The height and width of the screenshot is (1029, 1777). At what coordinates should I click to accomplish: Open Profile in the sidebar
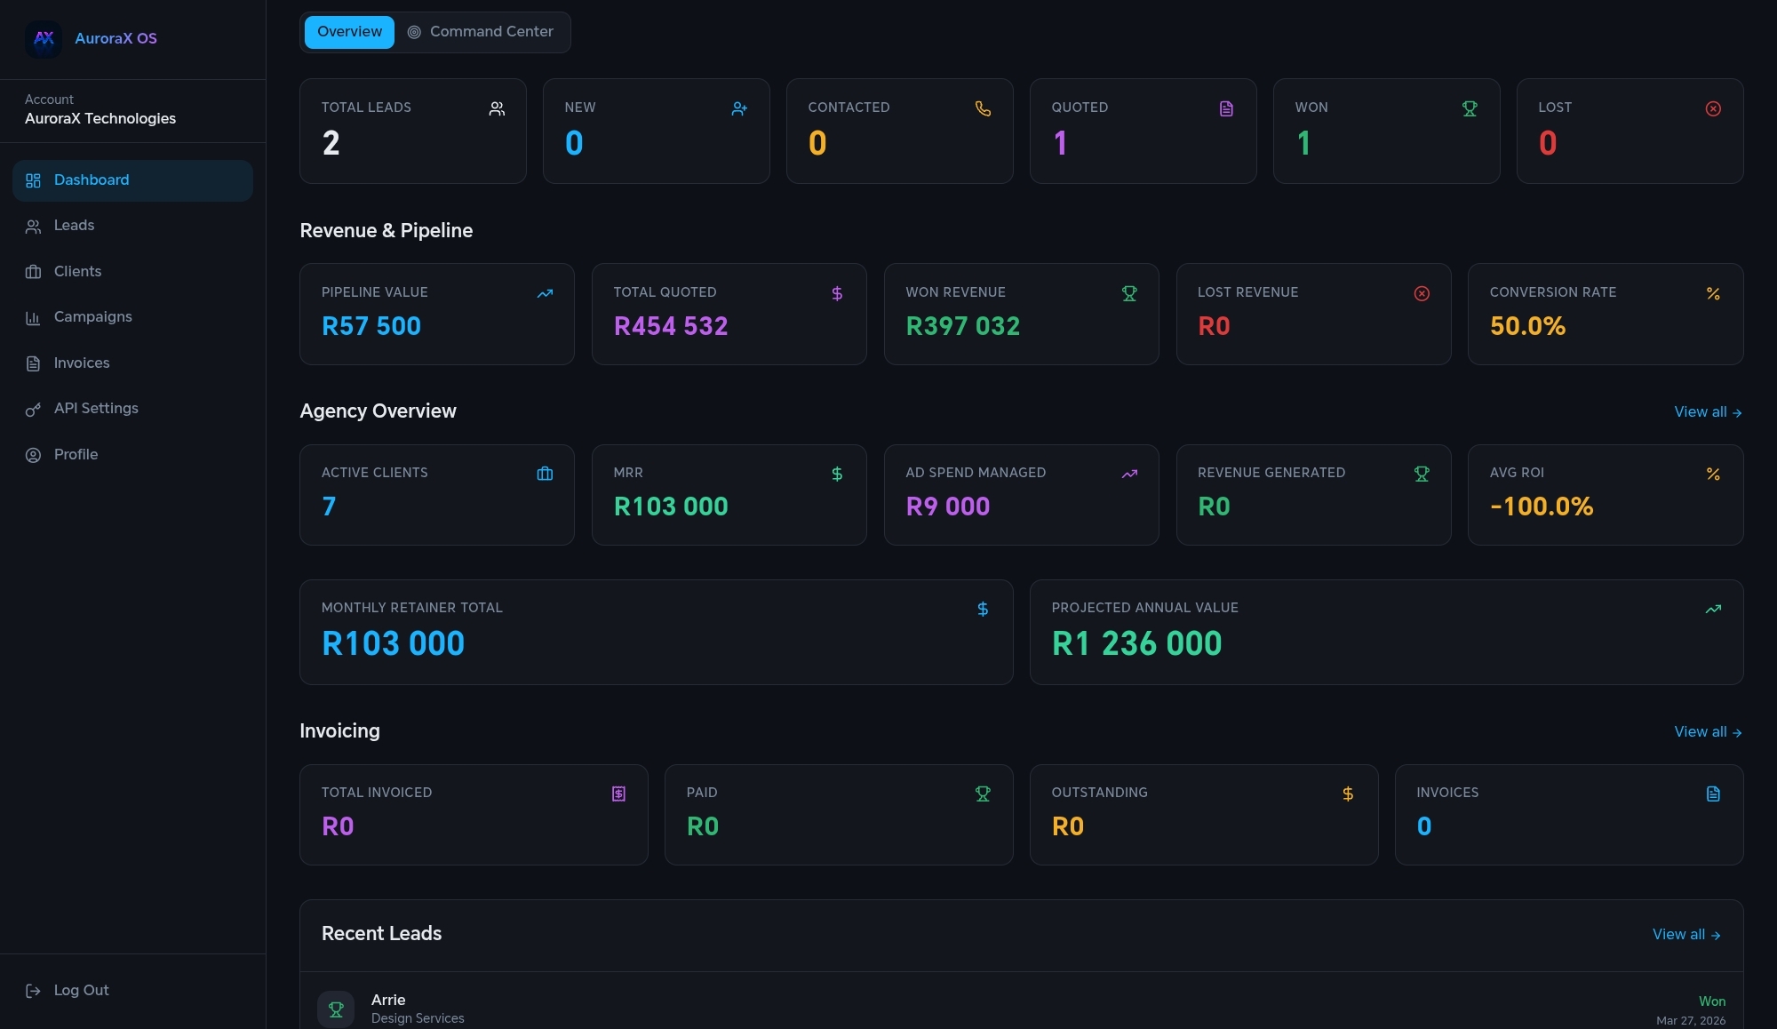(132, 455)
